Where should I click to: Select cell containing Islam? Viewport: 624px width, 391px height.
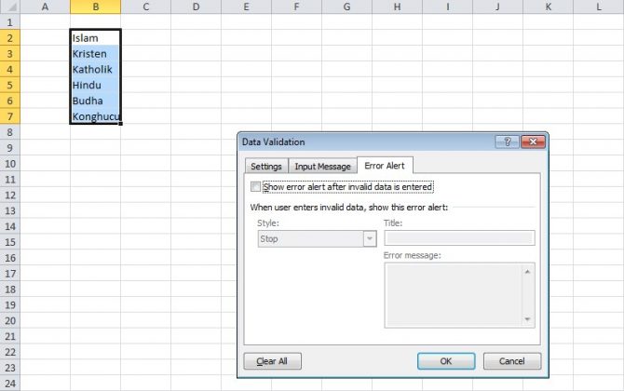click(95, 38)
